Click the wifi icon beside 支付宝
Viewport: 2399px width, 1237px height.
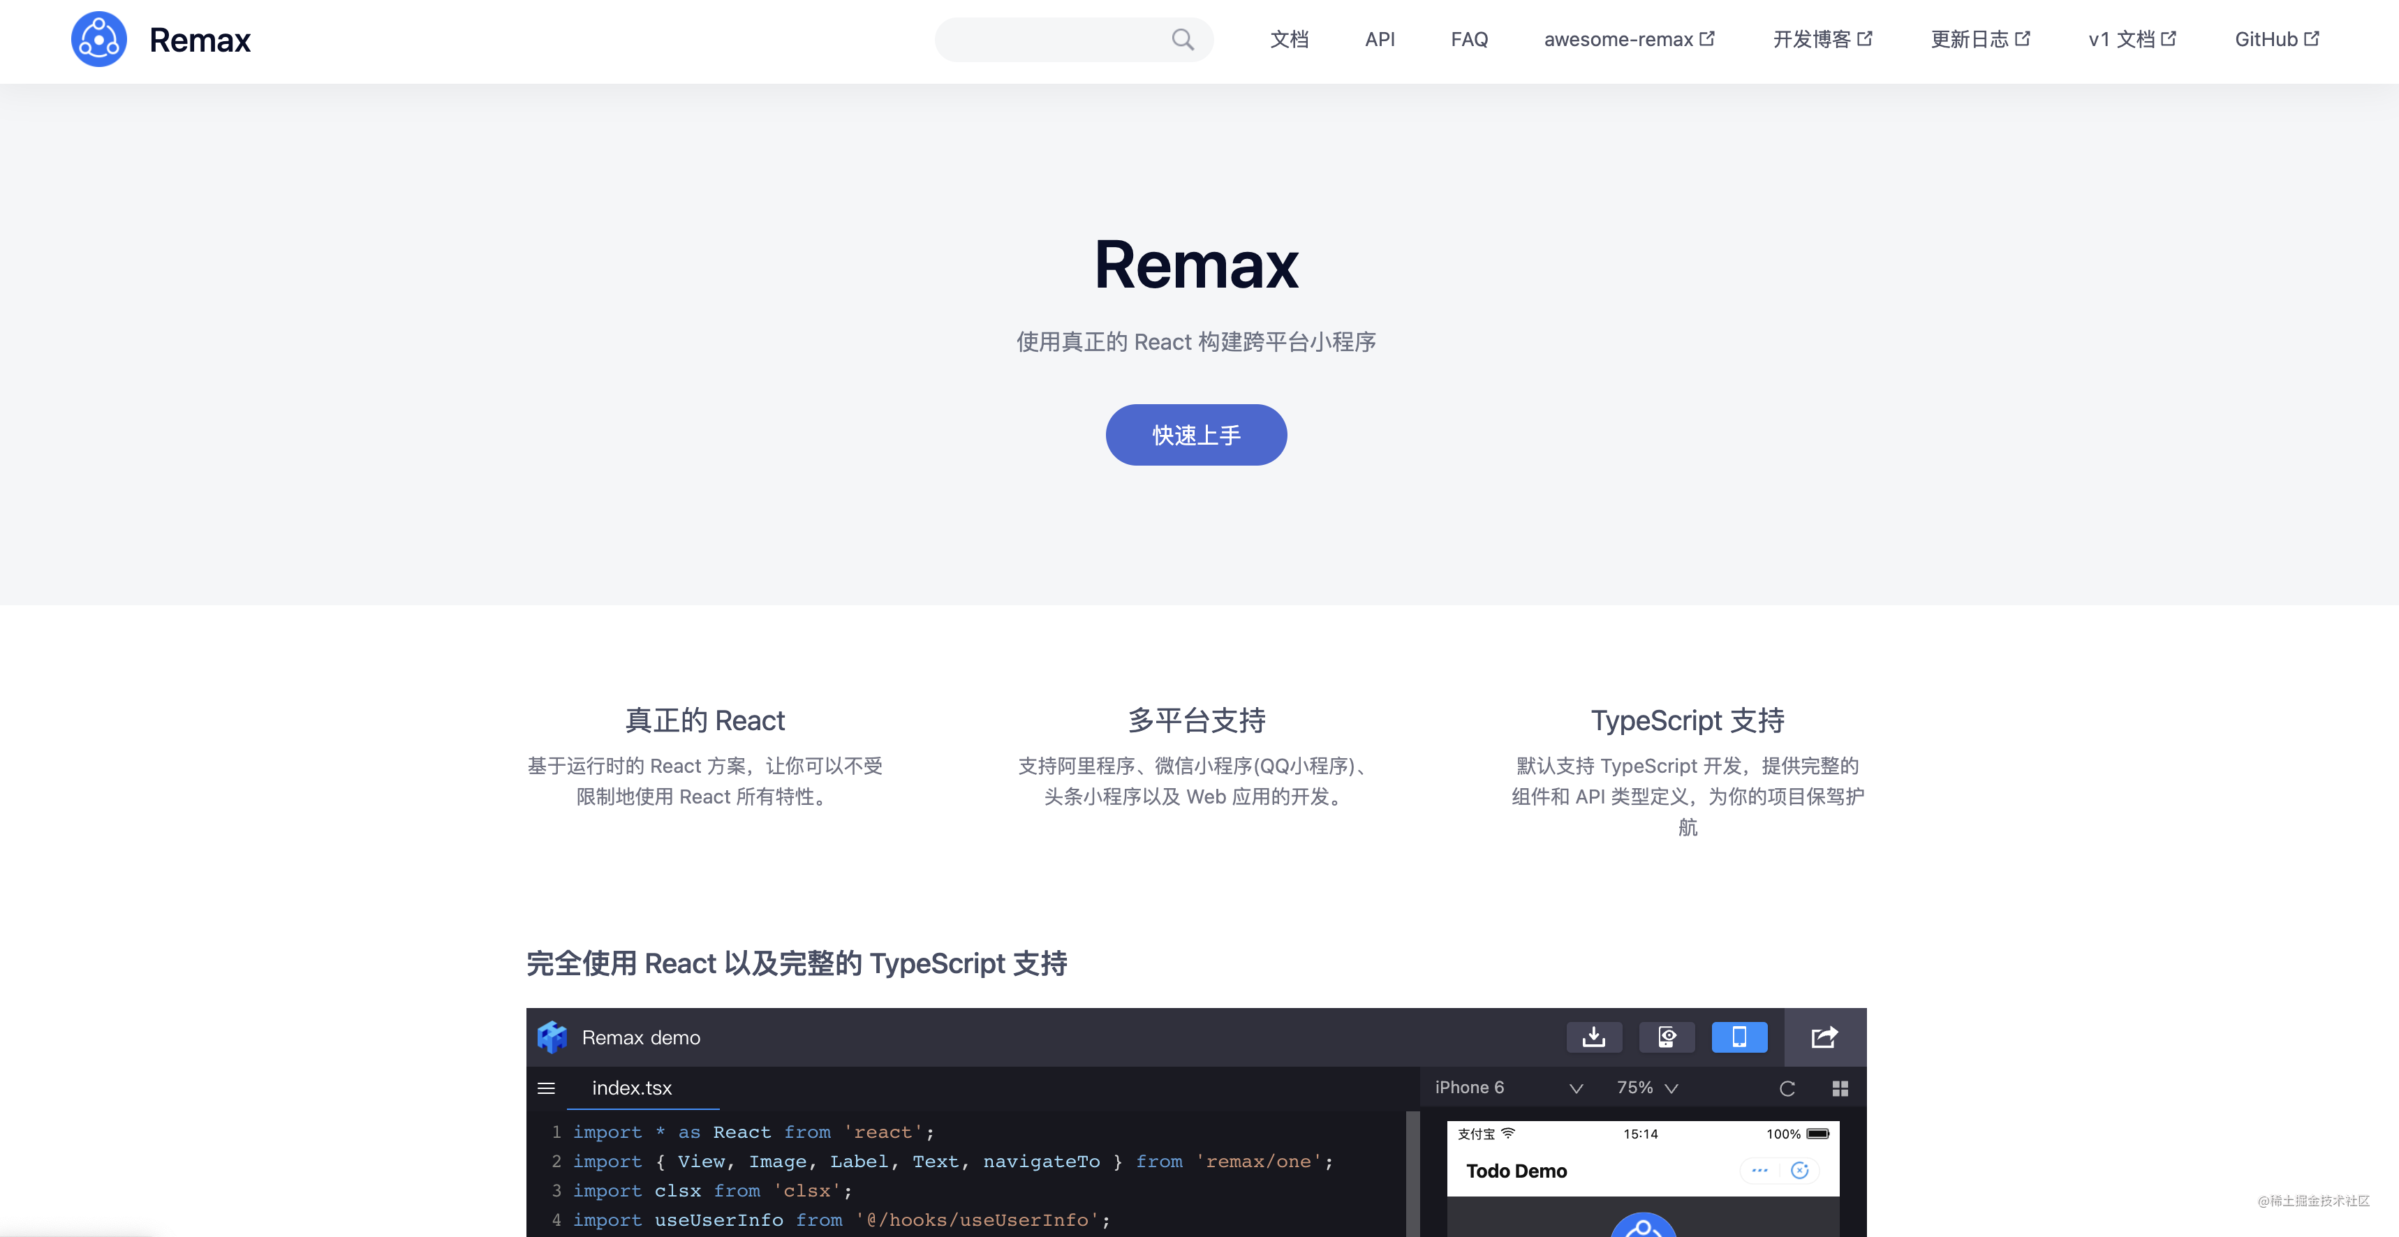(1508, 1133)
